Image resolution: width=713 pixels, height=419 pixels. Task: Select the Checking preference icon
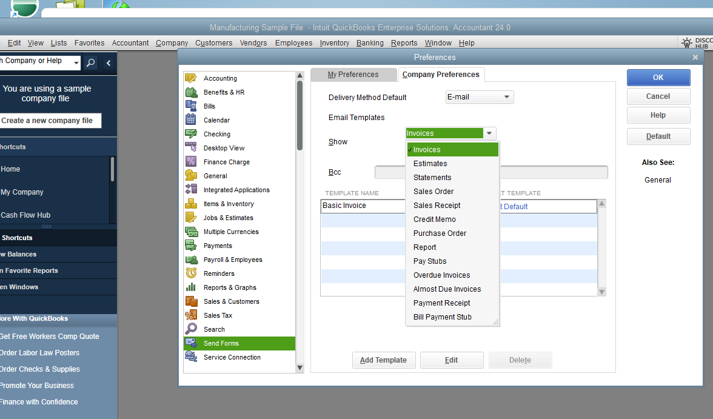click(x=191, y=134)
